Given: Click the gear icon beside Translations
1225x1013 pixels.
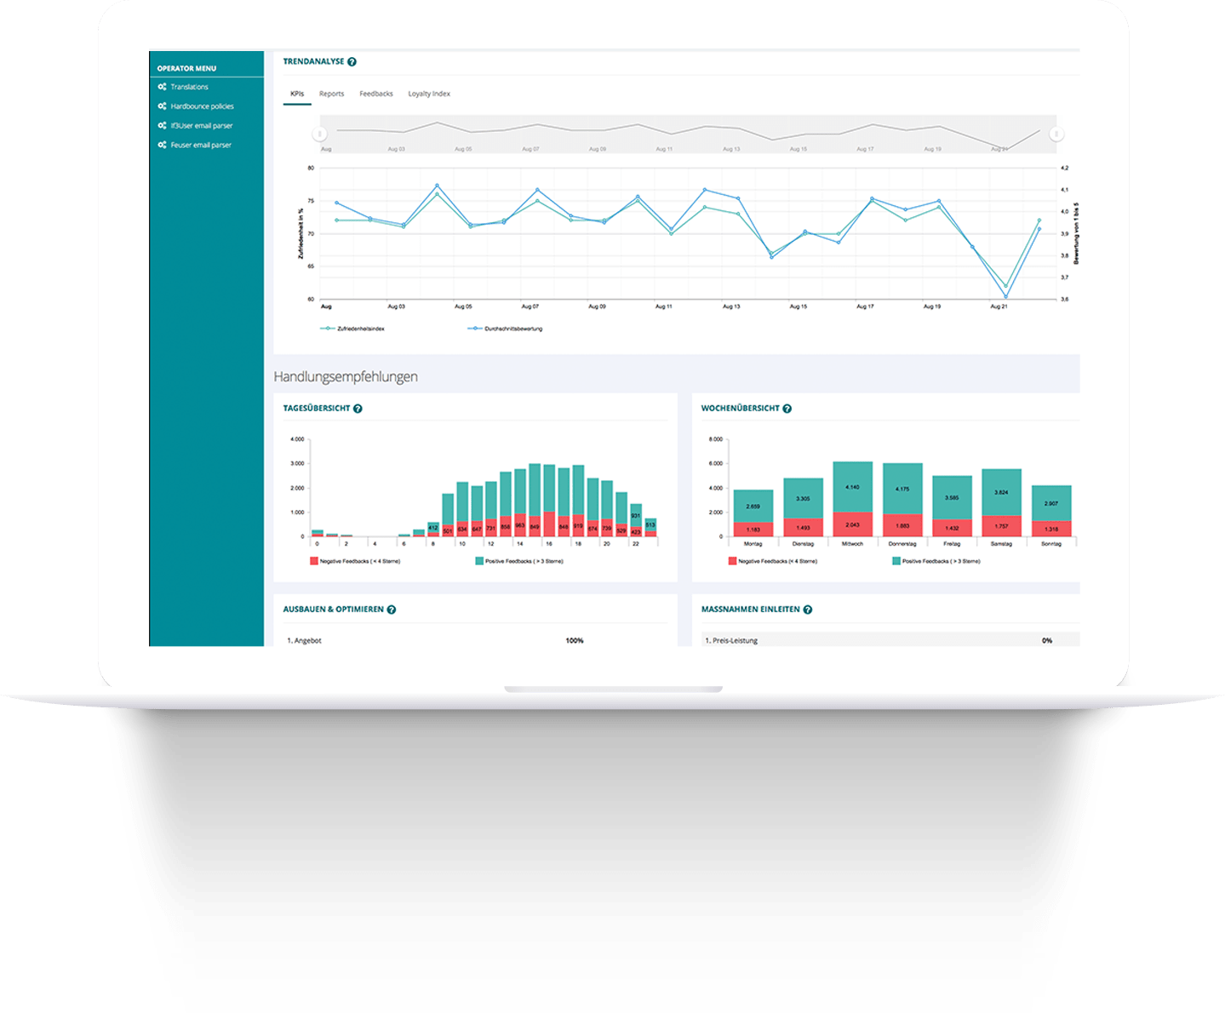Looking at the screenshot, I should [162, 87].
